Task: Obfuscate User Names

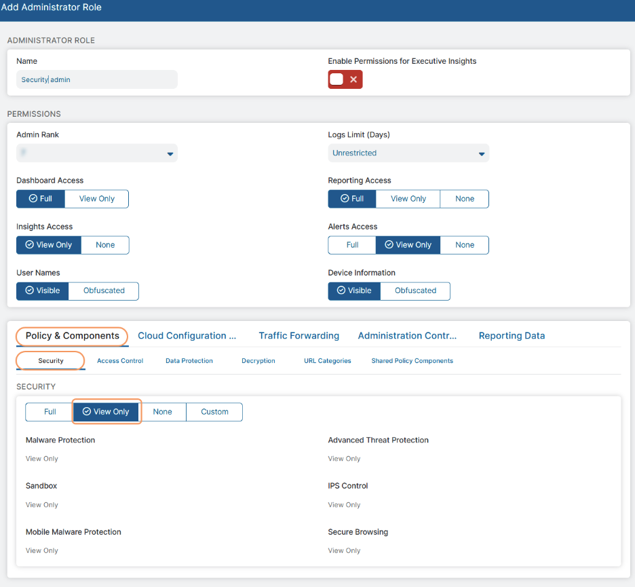Action: pos(104,290)
